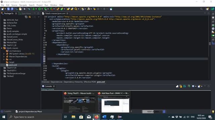
Task: Click the green Run button icon
Action: click(x=40, y=9)
